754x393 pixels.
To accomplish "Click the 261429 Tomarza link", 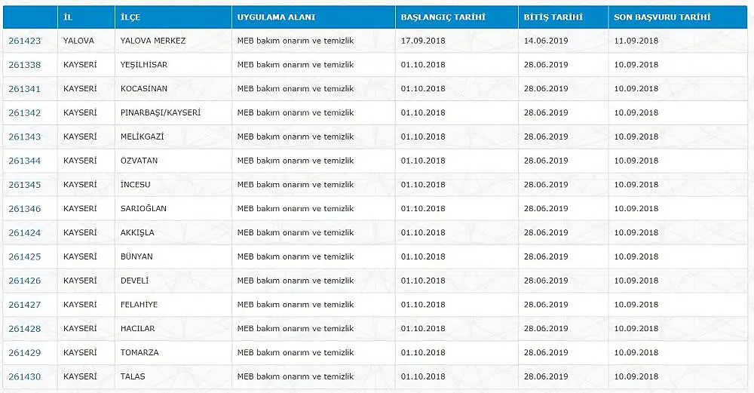I will [25, 353].
